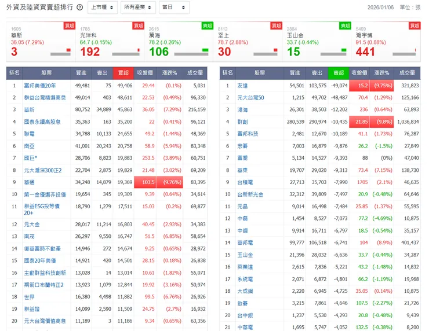Open the 光洋科 1785 summary card

pos(110,42)
